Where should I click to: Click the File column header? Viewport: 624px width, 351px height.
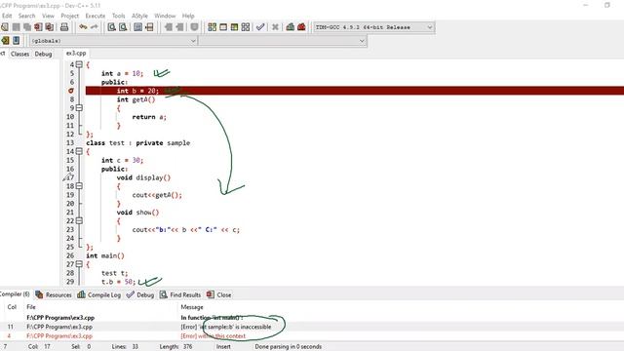coord(31,307)
